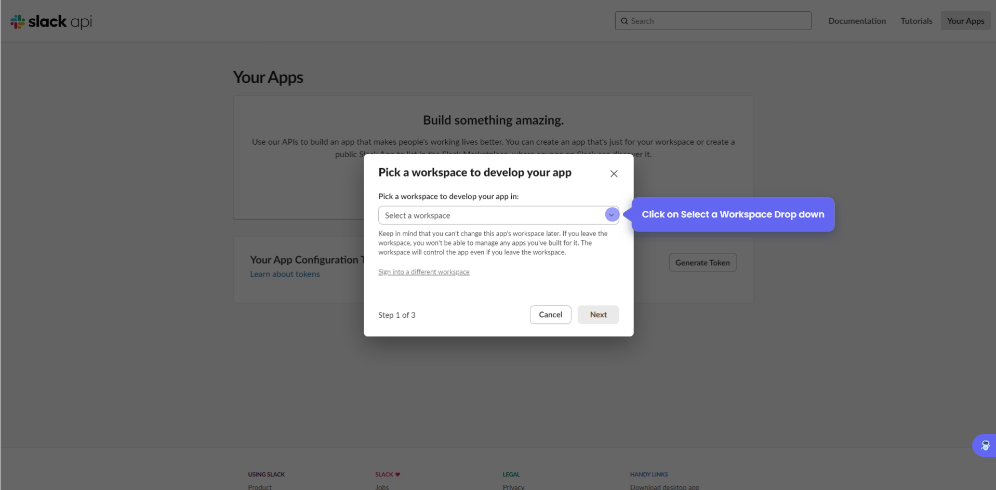Select the Your Apps navigation tab
This screenshot has width=996, height=490.
click(965, 21)
